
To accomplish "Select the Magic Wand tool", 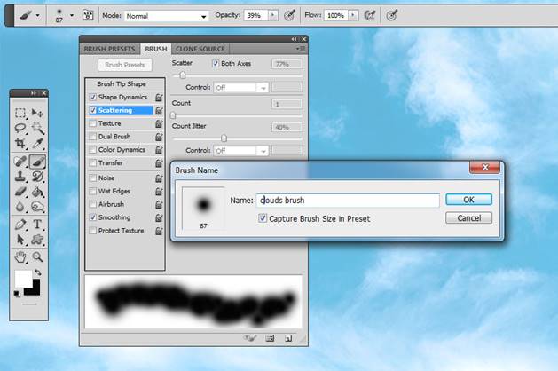I will tap(37, 128).
